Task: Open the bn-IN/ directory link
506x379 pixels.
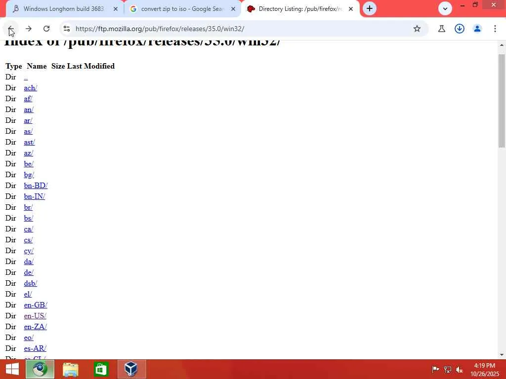Action: (35, 196)
